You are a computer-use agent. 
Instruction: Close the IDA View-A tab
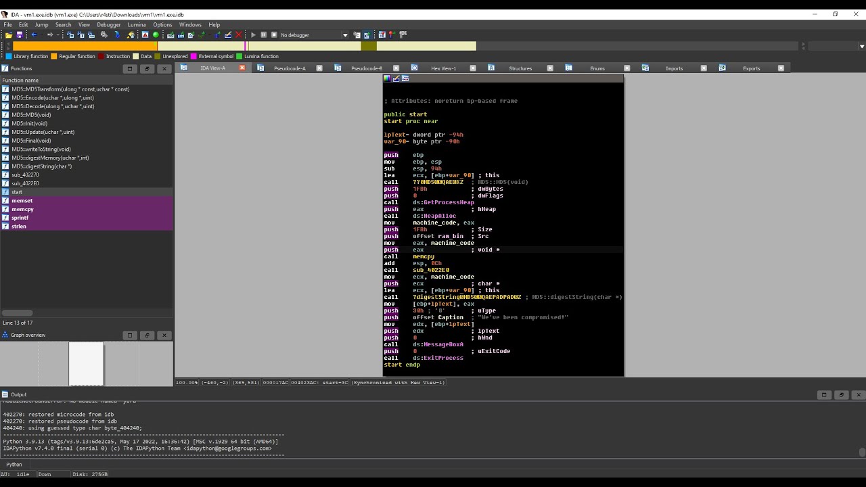242,68
